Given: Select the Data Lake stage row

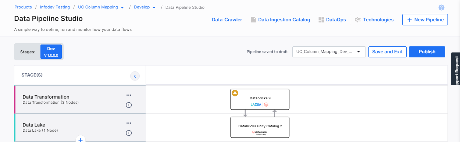Looking at the screenshot, I should click(80, 127).
